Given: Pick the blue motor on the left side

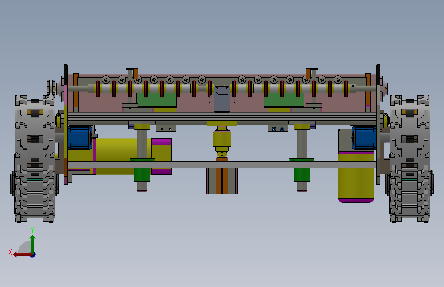Looking at the screenshot, I should tap(79, 137).
